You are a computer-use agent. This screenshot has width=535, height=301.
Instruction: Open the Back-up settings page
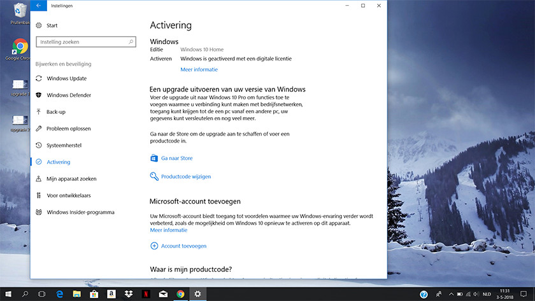coord(55,112)
